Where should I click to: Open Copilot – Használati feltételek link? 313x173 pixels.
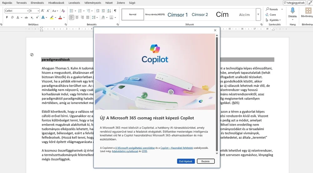click(177, 148)
